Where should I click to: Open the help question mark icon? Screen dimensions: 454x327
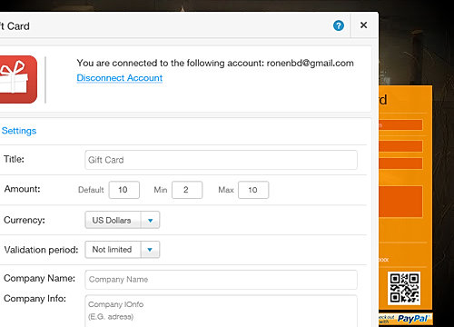point(339,25)
